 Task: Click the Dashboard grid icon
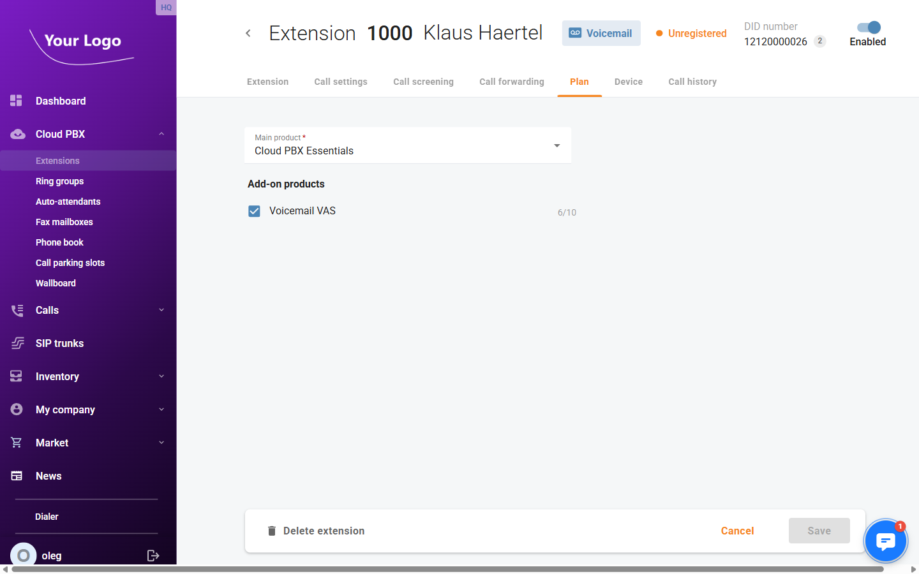point(17,101)
